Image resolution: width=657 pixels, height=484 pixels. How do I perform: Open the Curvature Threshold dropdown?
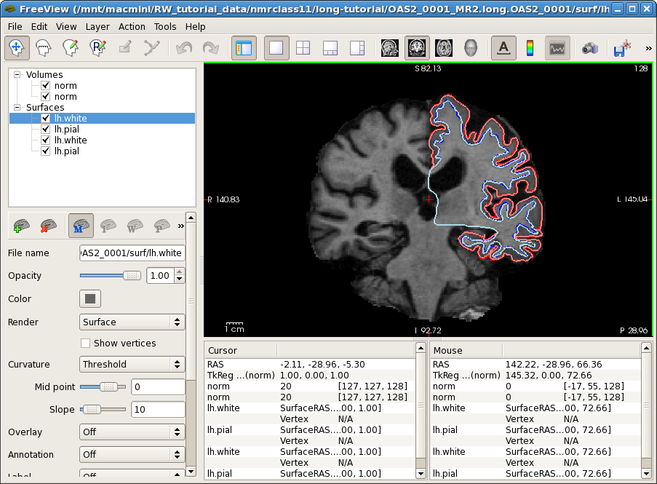(x=132, y=364)
